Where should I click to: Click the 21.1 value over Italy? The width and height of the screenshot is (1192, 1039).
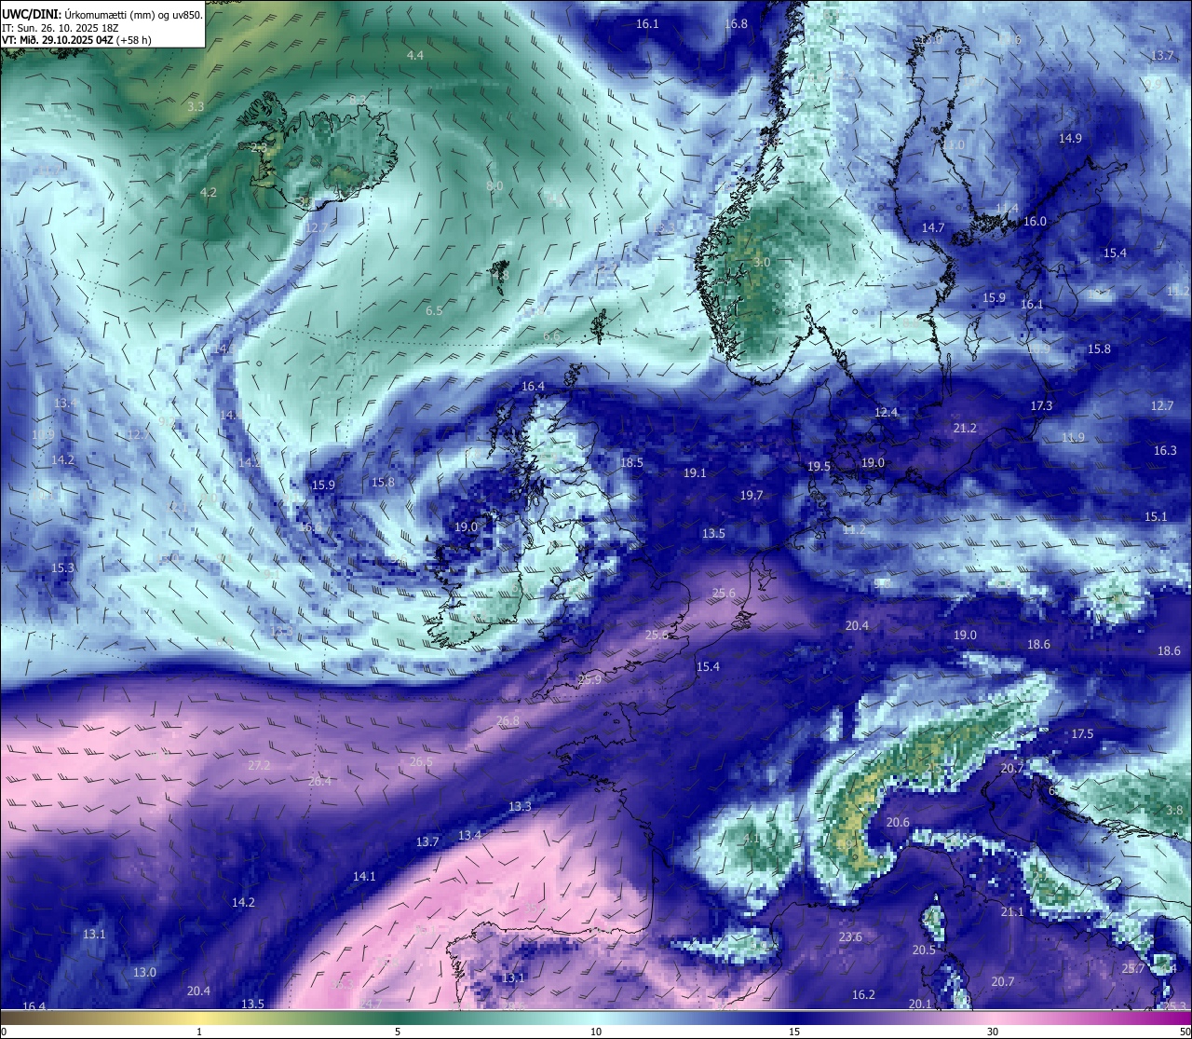click(x=1012, y=912)
